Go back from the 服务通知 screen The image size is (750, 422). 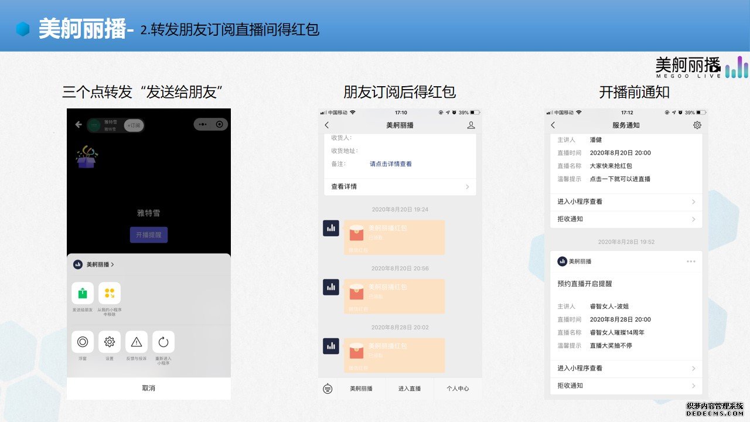point(553,125)
